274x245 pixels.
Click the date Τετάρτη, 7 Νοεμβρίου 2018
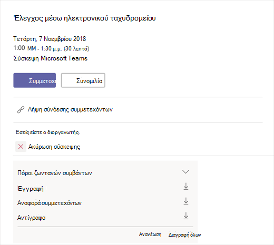[50, 39]
